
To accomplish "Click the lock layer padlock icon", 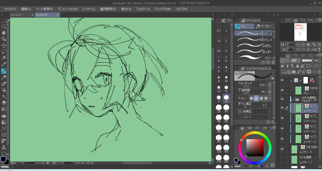I will click(x=297, y=66).
